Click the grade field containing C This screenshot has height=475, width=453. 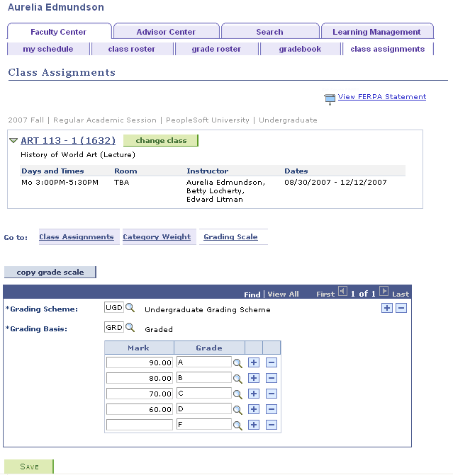coord(204,393)
